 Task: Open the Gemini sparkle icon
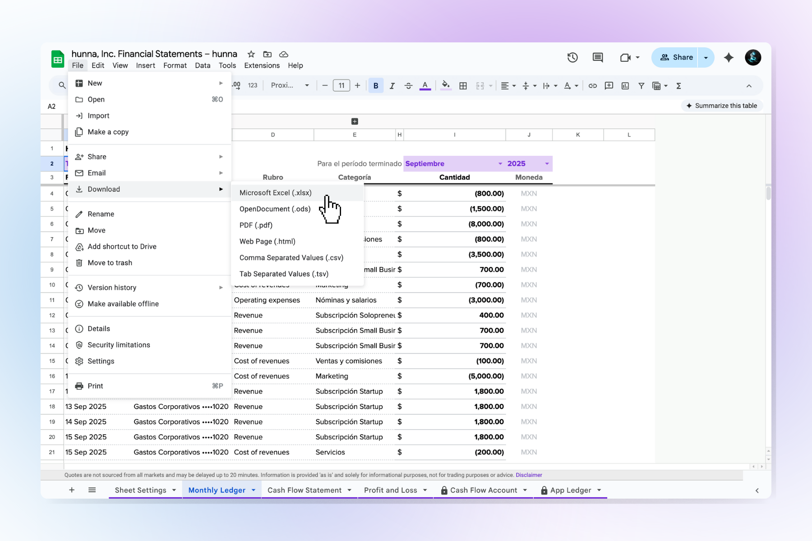click(729, 58)
